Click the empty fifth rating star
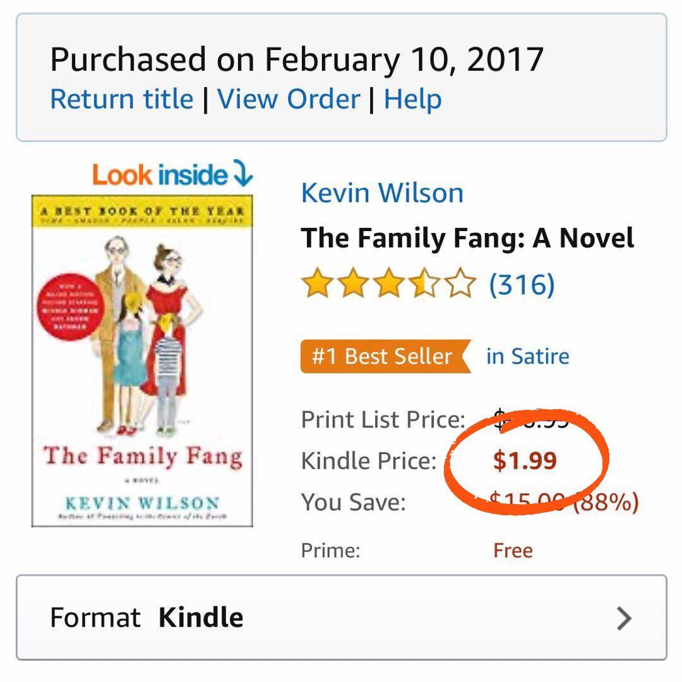Viewport: 682px width, 682px height. pos(462,284)
